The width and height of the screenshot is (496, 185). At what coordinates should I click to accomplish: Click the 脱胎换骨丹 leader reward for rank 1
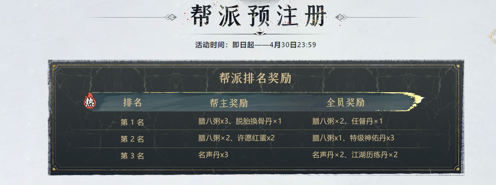259,121
